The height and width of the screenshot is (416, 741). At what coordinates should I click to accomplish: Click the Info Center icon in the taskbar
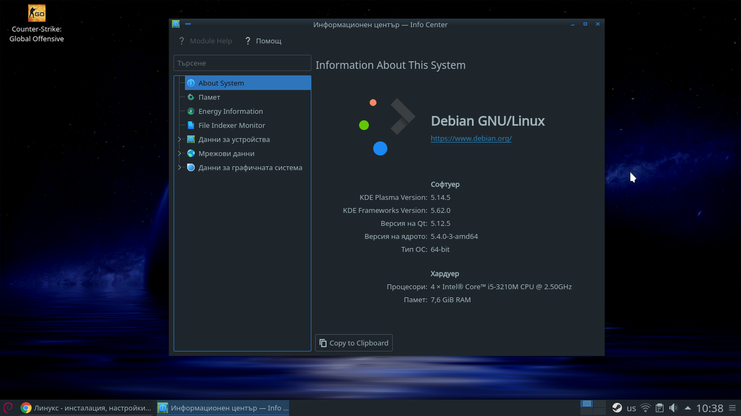tap(163, 408)
